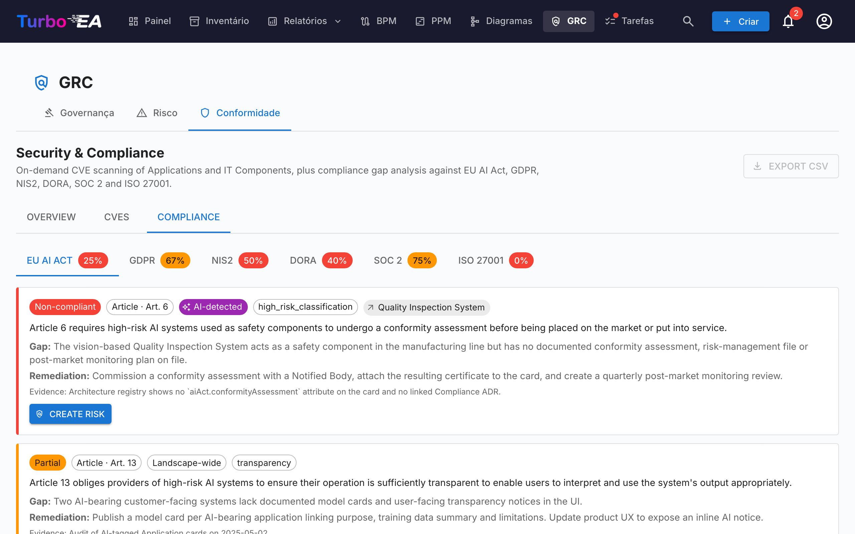Select the EU AI Act regulation tab
The image size is (855, 534).
click(67, 260)
